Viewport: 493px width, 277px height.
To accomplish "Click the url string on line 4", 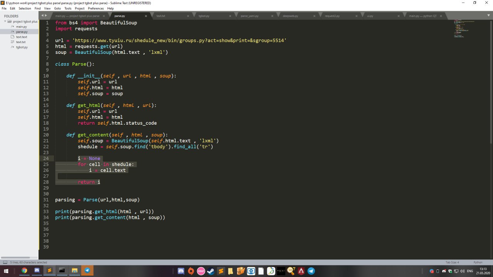I will coord(179,40).
